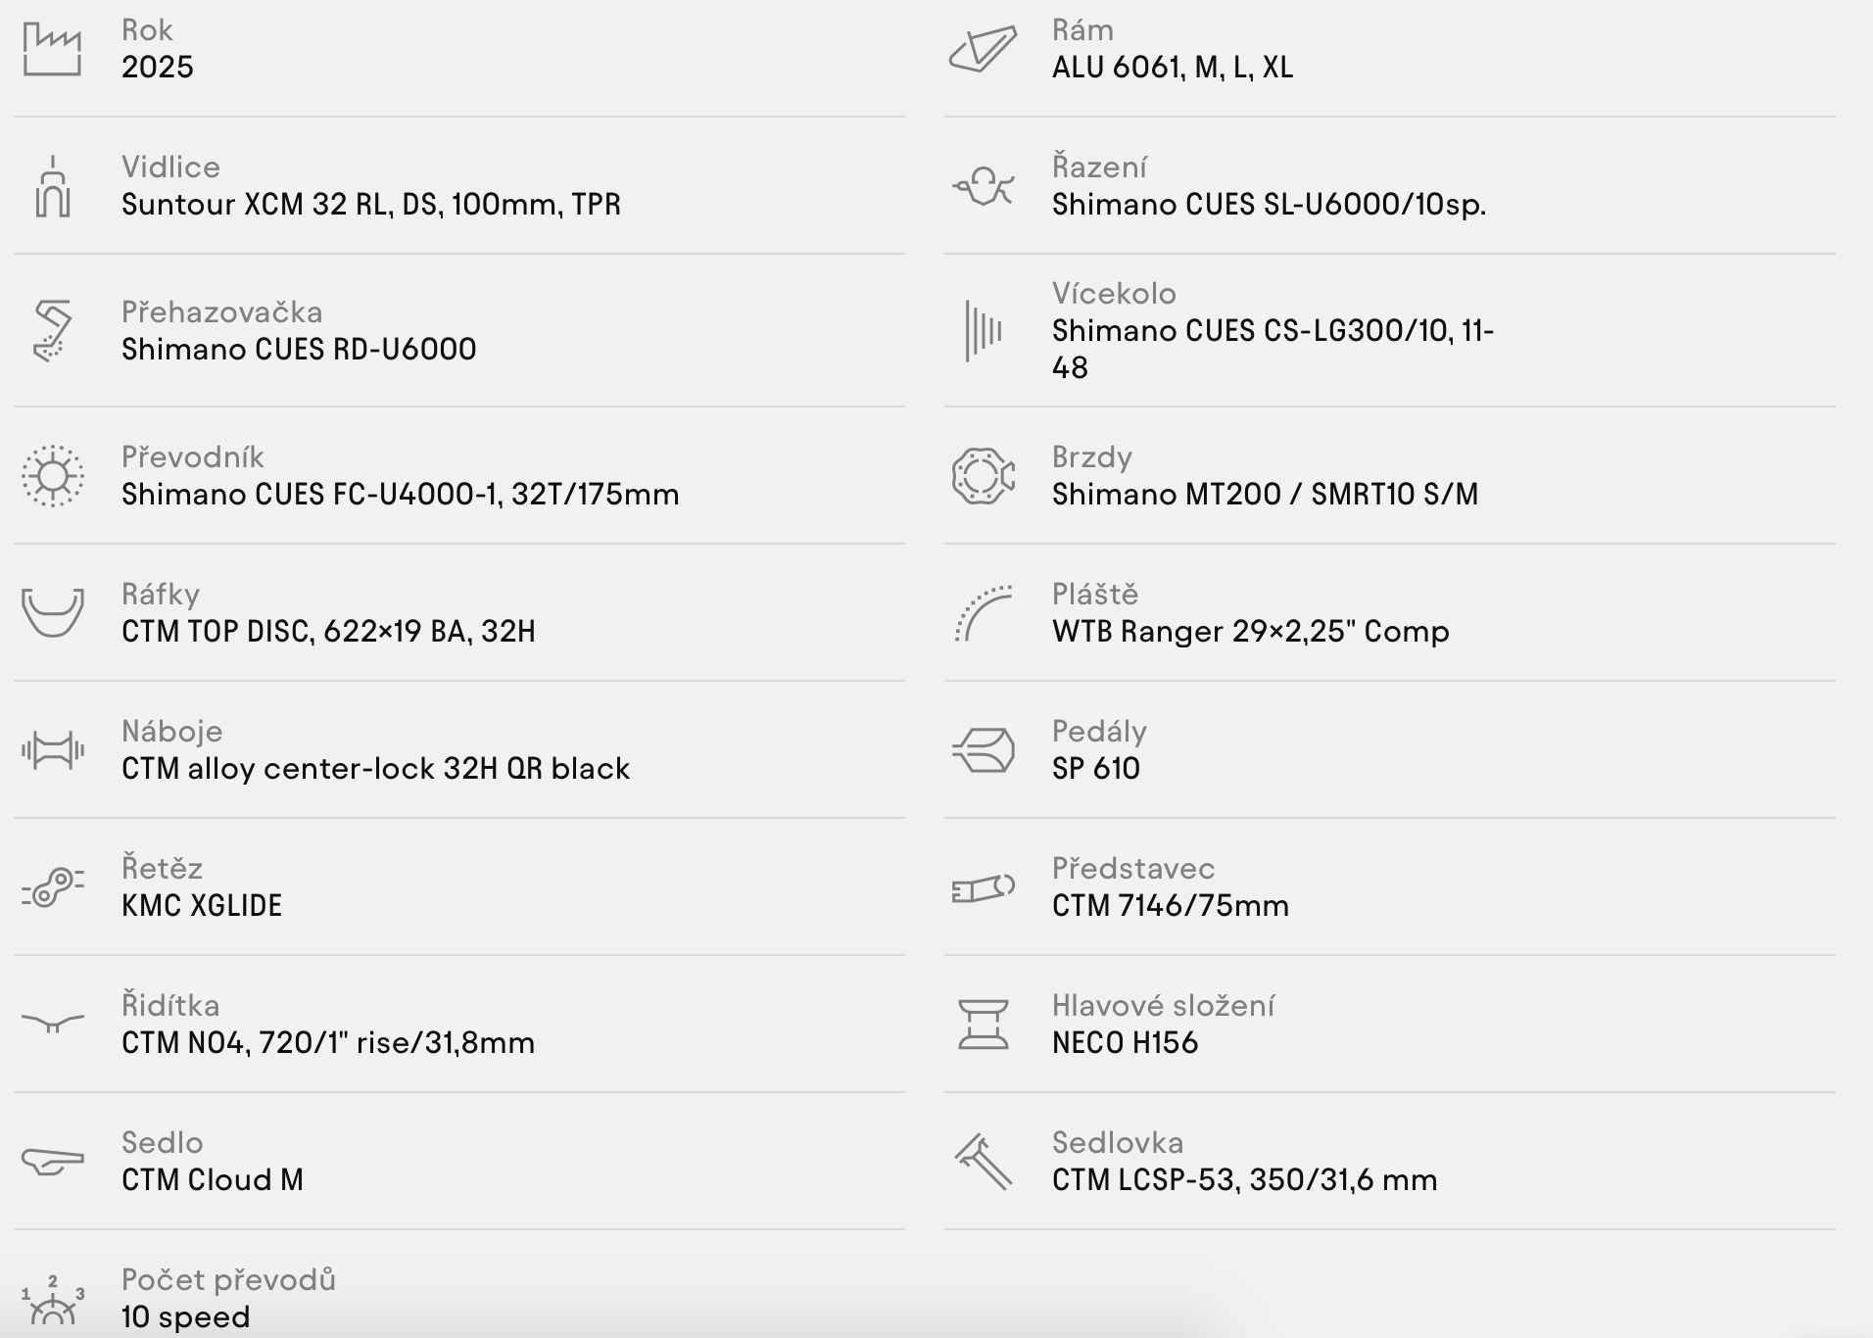Click the Sedlovka label
Viewport: 1873px width, 1338px height.
click(x=1118, y=1143)
